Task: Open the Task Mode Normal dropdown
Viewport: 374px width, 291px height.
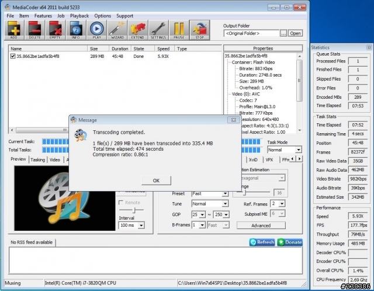Action: [x=299, y=150]
